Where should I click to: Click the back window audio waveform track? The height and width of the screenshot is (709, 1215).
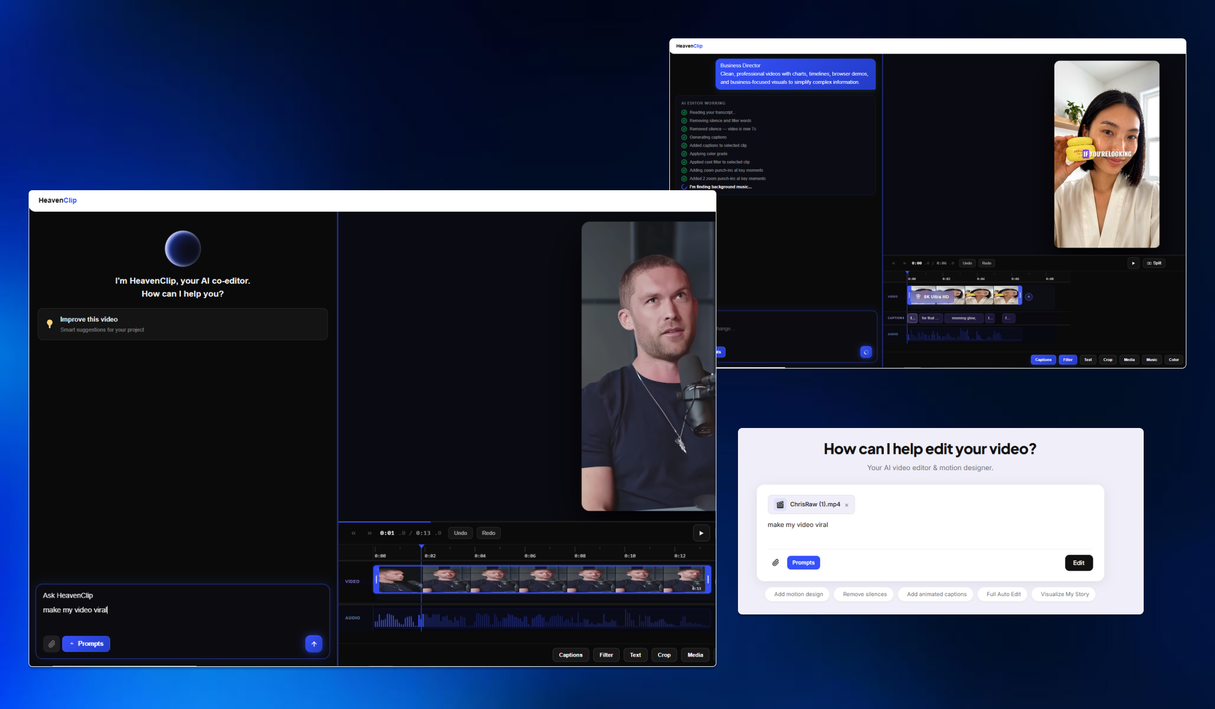tap(965, 335)
